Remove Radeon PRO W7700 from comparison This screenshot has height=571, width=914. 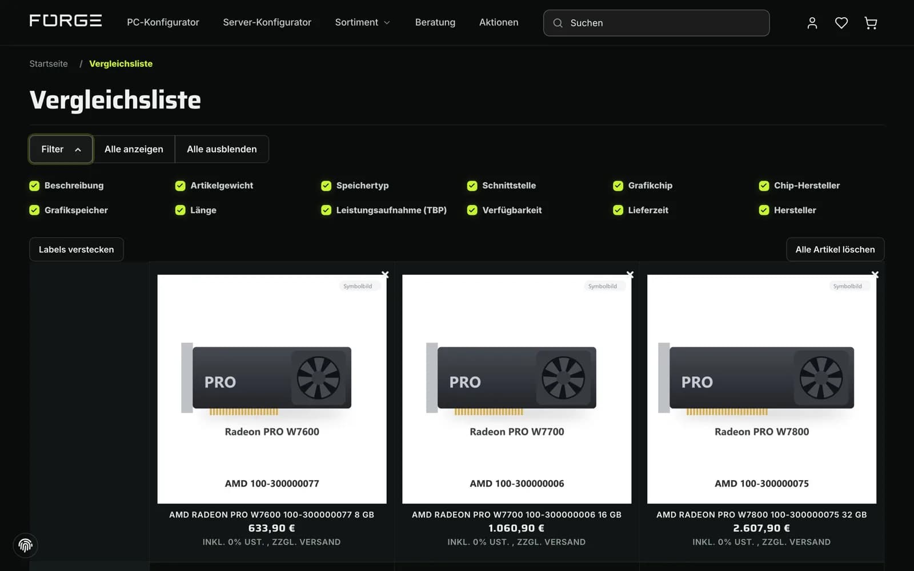pos(630,275)
